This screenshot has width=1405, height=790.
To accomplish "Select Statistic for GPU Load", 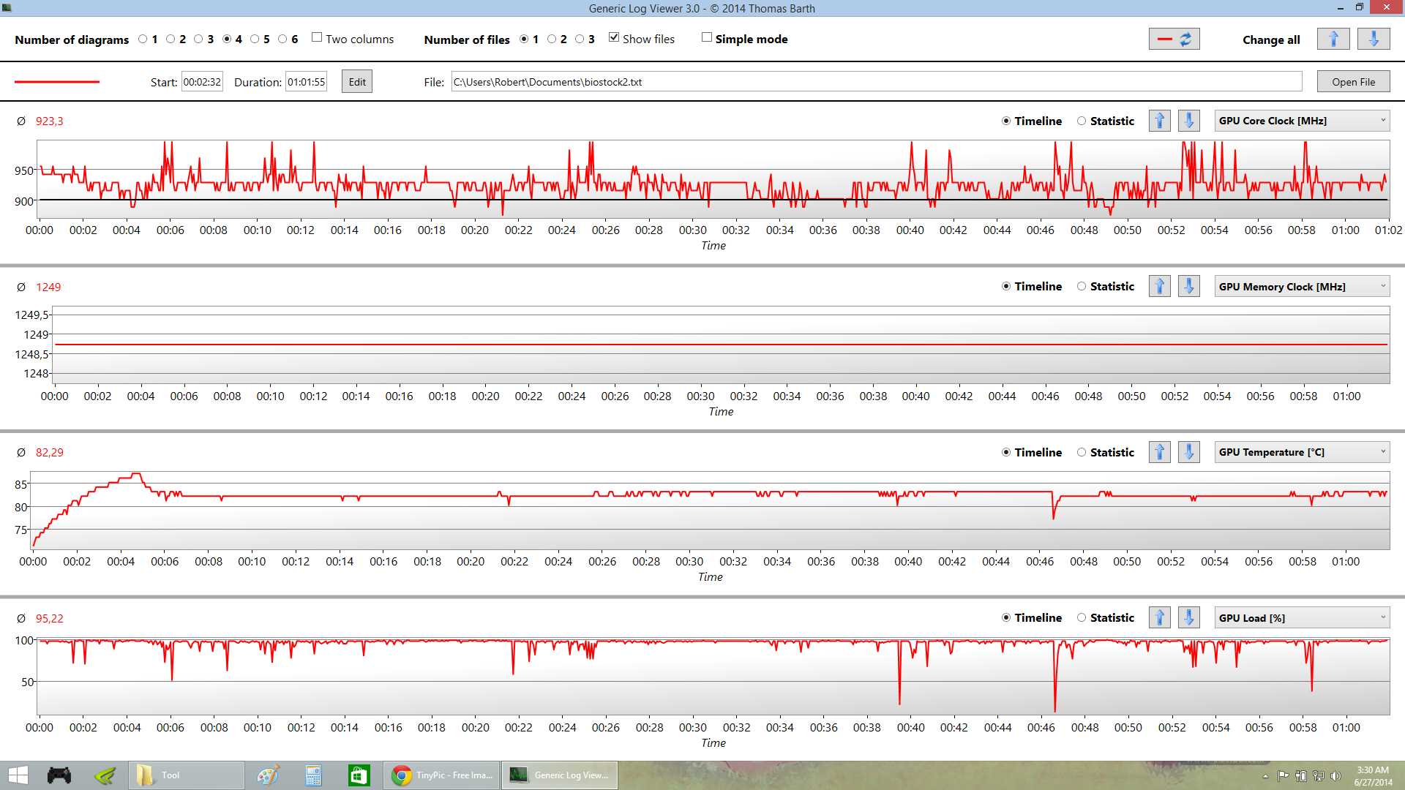I will point(1082,618).
